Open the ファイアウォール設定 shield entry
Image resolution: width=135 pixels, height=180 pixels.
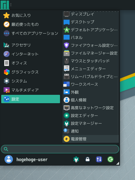click(91, 45)
